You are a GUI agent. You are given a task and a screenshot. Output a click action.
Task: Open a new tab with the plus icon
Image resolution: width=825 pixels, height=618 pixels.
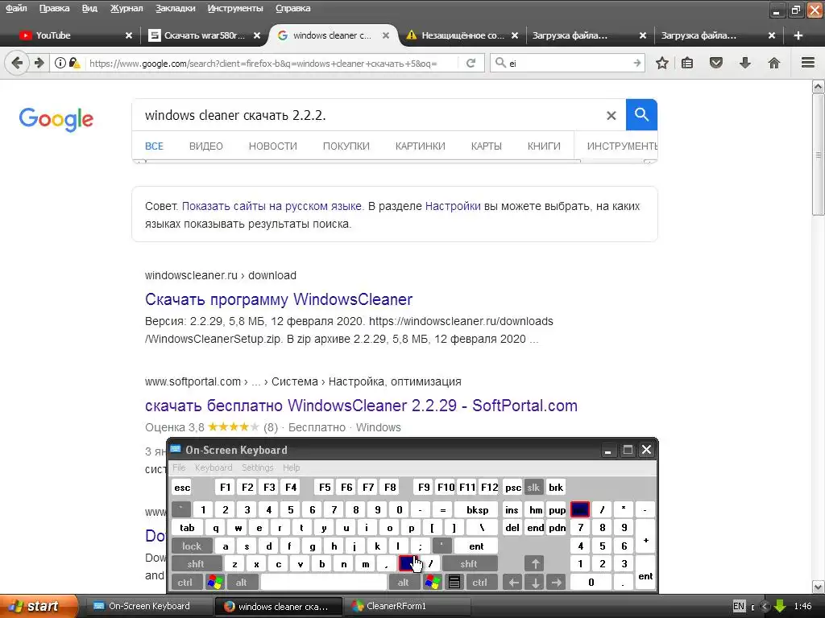(x=798, y=35)
